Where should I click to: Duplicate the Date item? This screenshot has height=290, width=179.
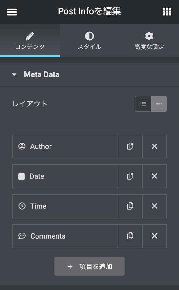click(x=130, y=176)
